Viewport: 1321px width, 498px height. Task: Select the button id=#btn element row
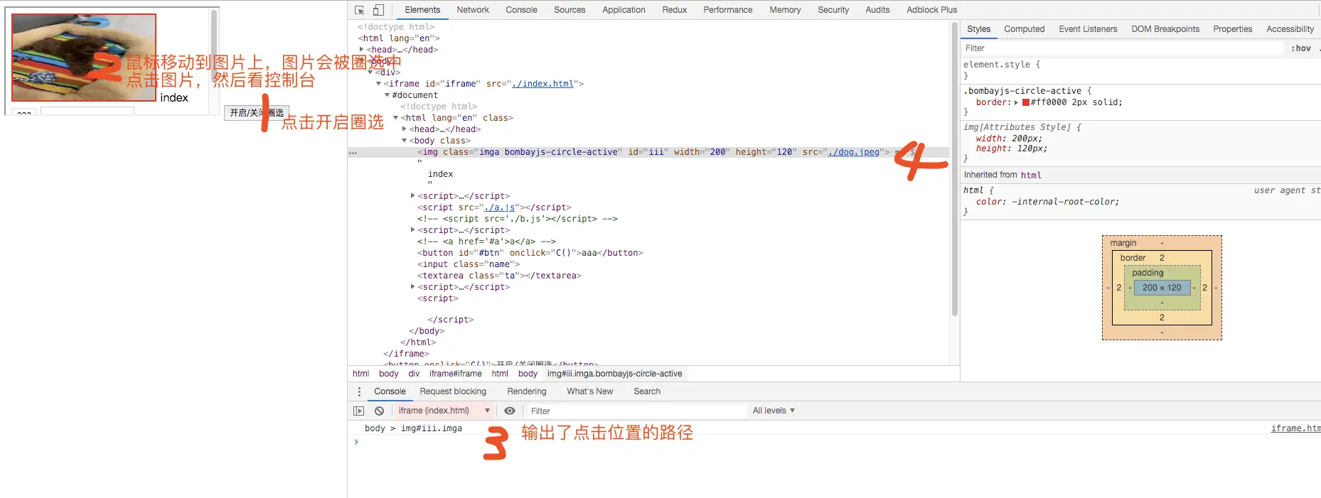530,253
